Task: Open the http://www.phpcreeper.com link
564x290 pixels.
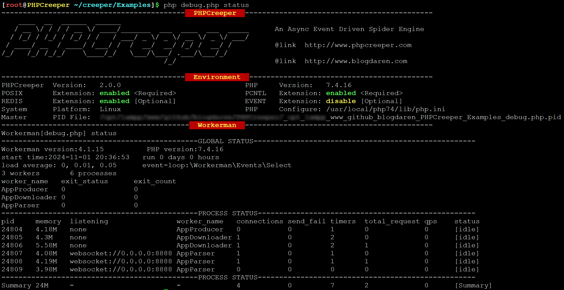Action: (358, 45)
